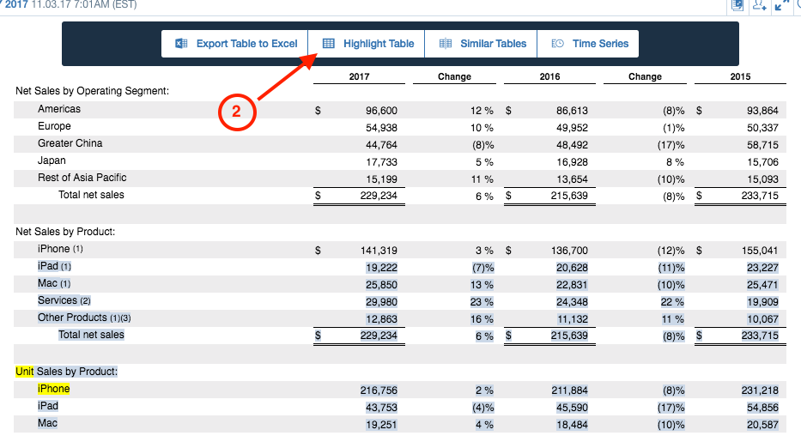801x448 pixels.
Task: Select the Highlight Table button
Action: coord(367,44)
